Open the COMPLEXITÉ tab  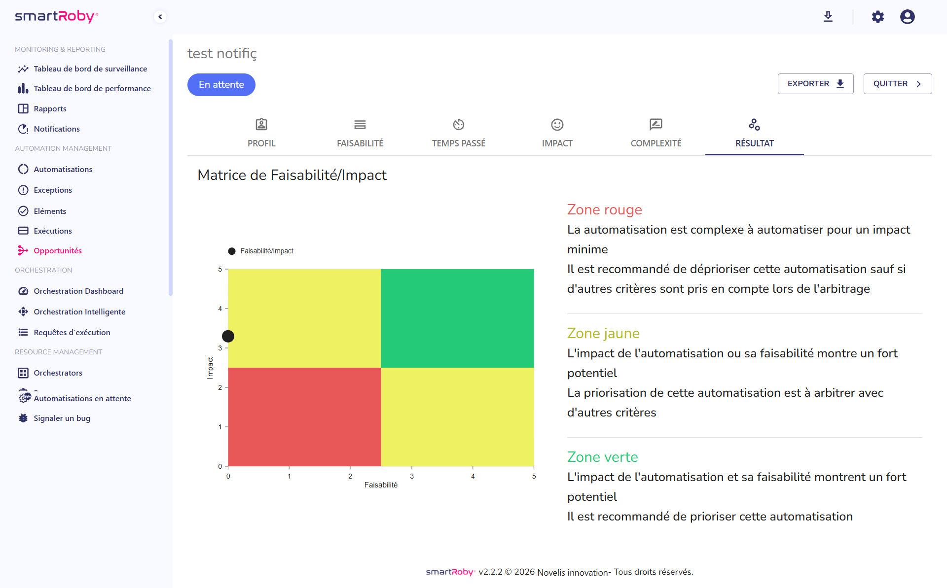point(656,132)
